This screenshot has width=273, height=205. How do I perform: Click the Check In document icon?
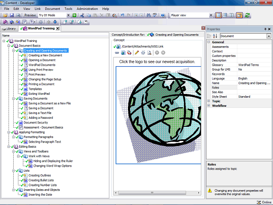[x=65, y=22]
